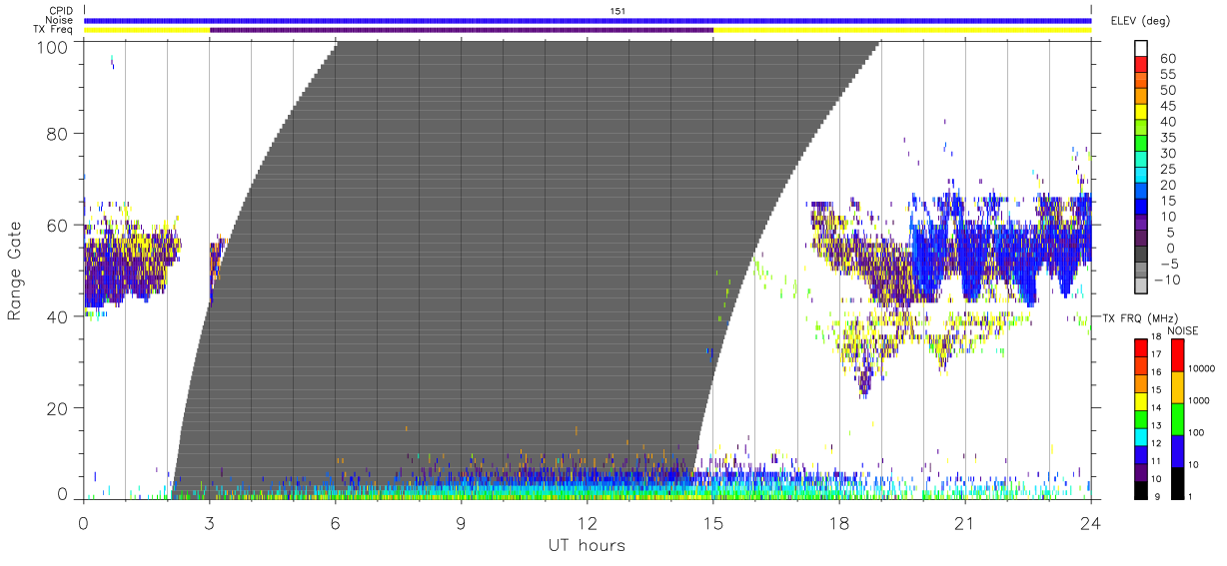The image size is (1227, 566).
Task: Click the purple section of TX Freq strip
Action: tap(462, 30)
